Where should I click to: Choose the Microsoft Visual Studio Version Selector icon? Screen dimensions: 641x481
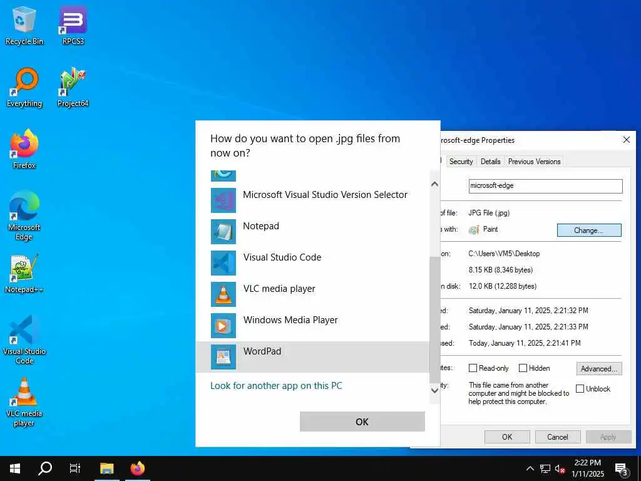223,200
